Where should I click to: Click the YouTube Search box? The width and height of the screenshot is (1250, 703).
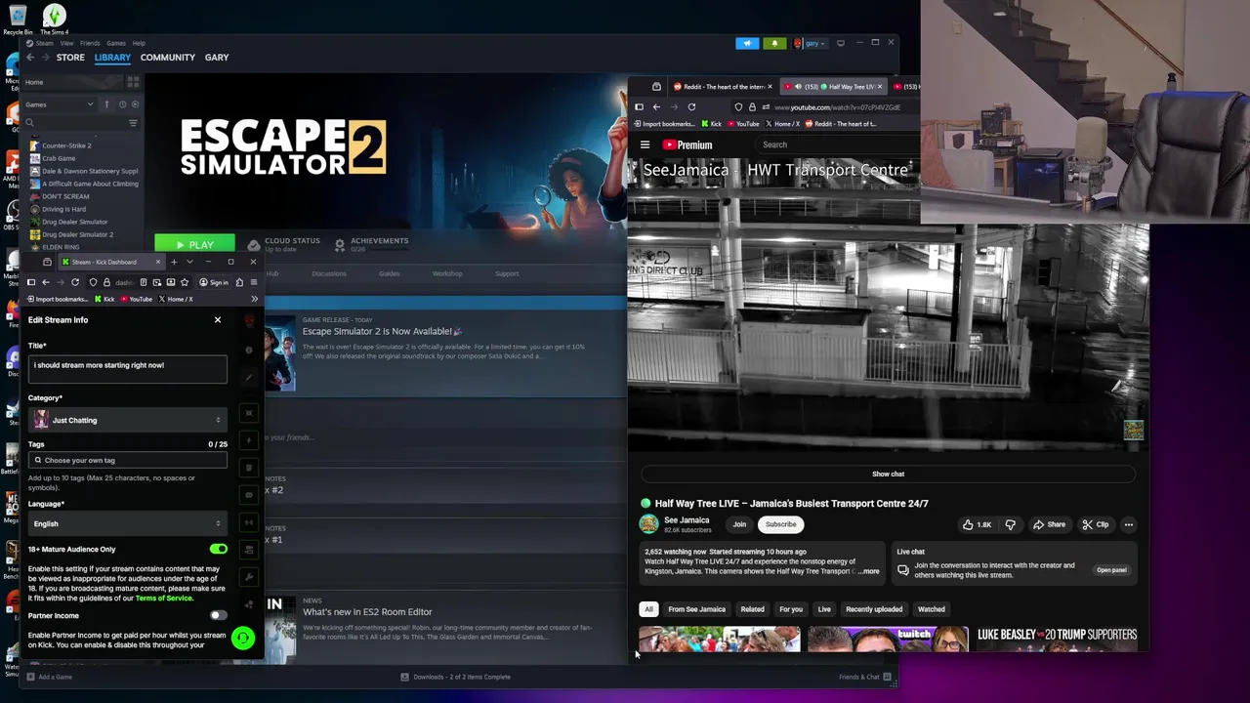click(x=840, y=145)
